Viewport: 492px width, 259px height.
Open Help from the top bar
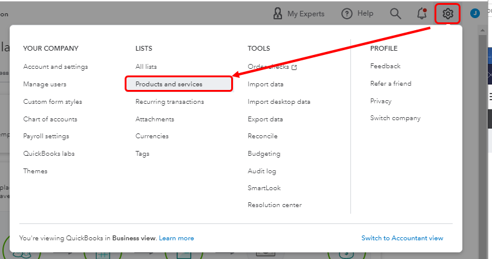pos(358,13)
